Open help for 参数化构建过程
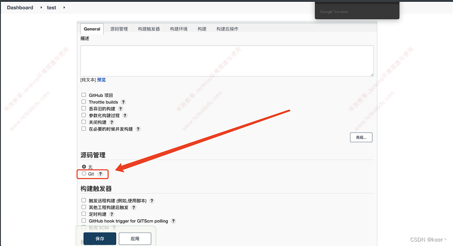 point(125,115)
